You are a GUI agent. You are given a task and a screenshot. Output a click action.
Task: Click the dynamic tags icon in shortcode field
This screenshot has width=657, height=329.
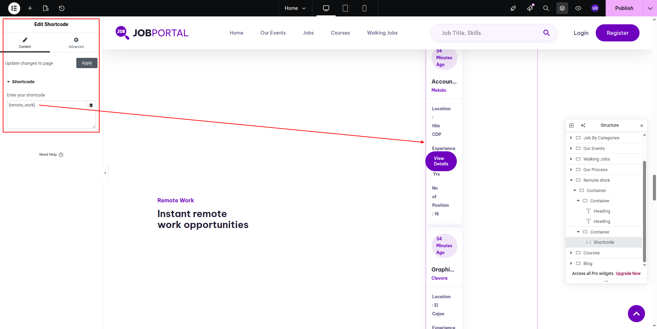tap(91, 105)
